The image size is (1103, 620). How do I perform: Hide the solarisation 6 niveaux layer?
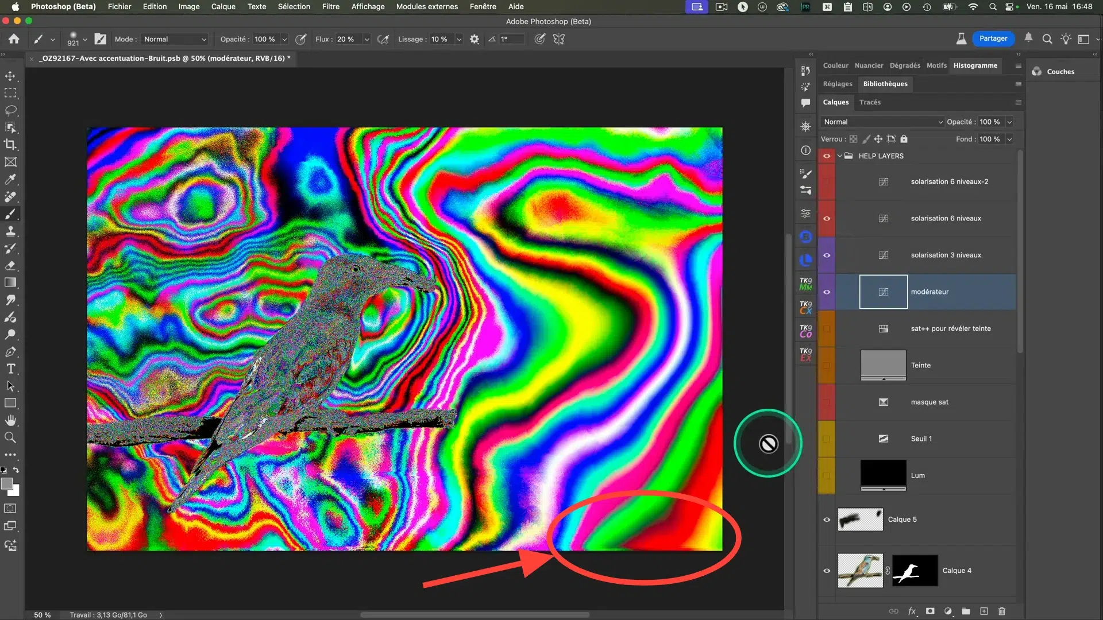(x=827, y=218)
